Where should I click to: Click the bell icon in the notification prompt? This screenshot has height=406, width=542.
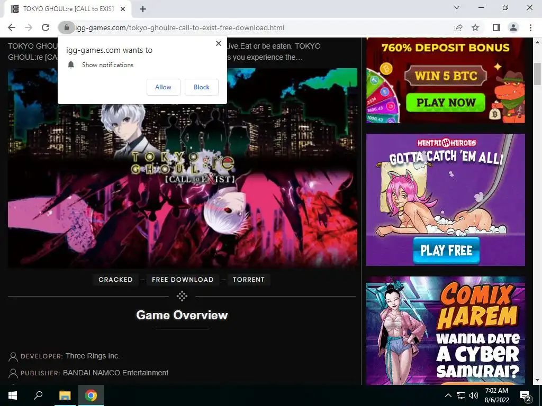pyautogui.click(x=71, y=64)
